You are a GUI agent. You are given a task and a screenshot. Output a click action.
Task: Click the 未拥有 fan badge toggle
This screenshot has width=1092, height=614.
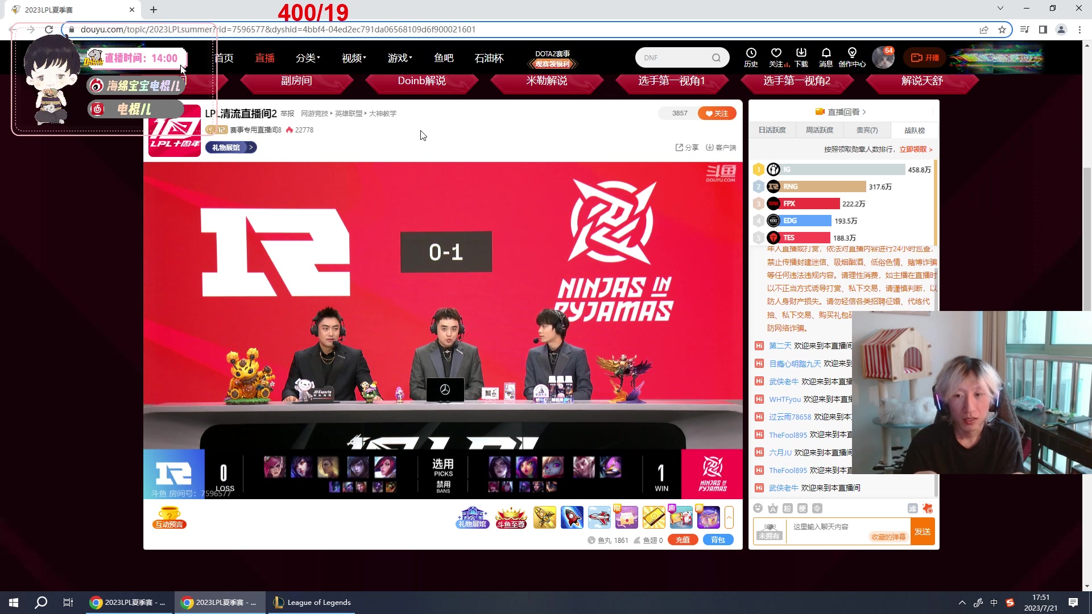coord(770,532)
